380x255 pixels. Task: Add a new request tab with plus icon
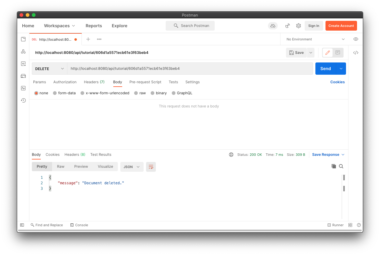[88, 39]
